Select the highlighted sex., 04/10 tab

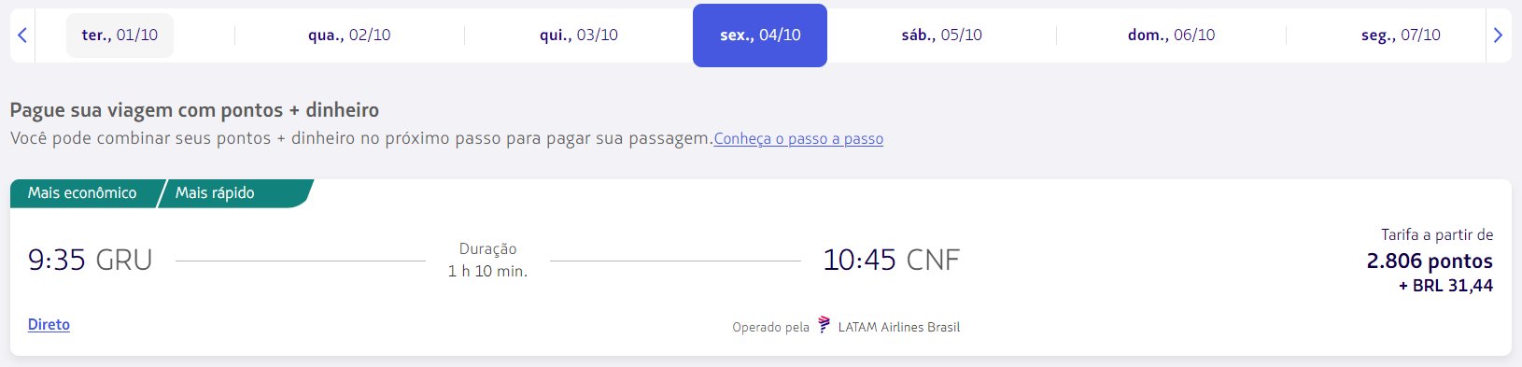[x=760, y=35]
